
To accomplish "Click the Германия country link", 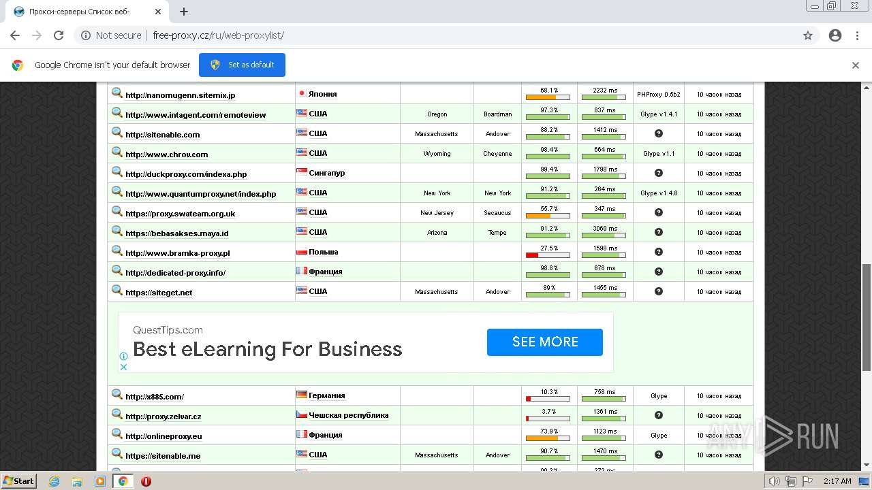I will [x=327, y=395].
